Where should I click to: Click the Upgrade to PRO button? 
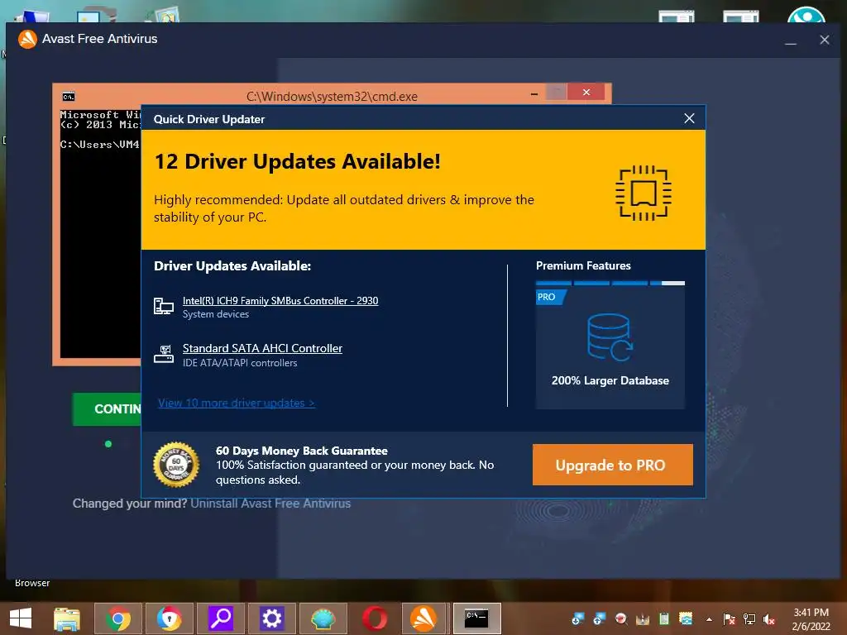613,465
